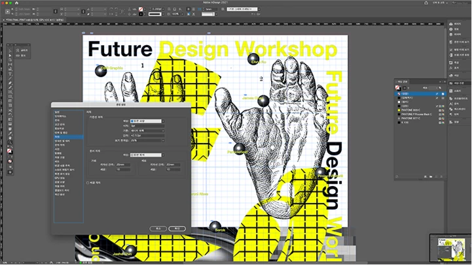Select the PANTONE 877 C swatch row

tap(420, 118)
